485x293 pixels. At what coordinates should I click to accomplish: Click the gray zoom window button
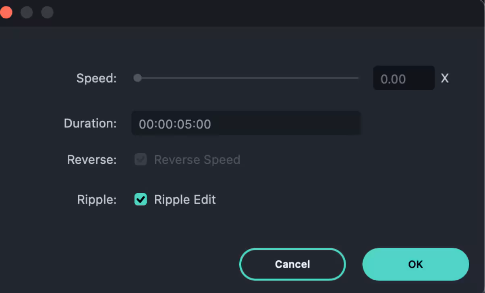tap(48, 12)
